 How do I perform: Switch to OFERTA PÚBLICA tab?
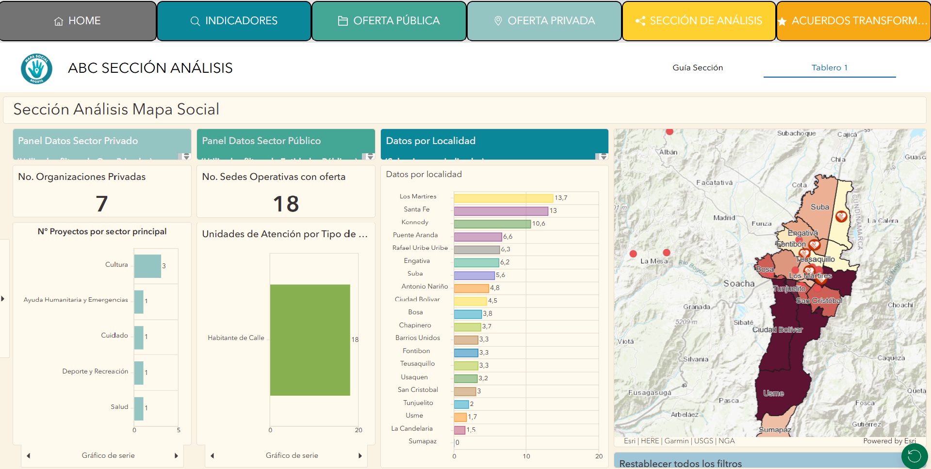click(x=389, y=21)
